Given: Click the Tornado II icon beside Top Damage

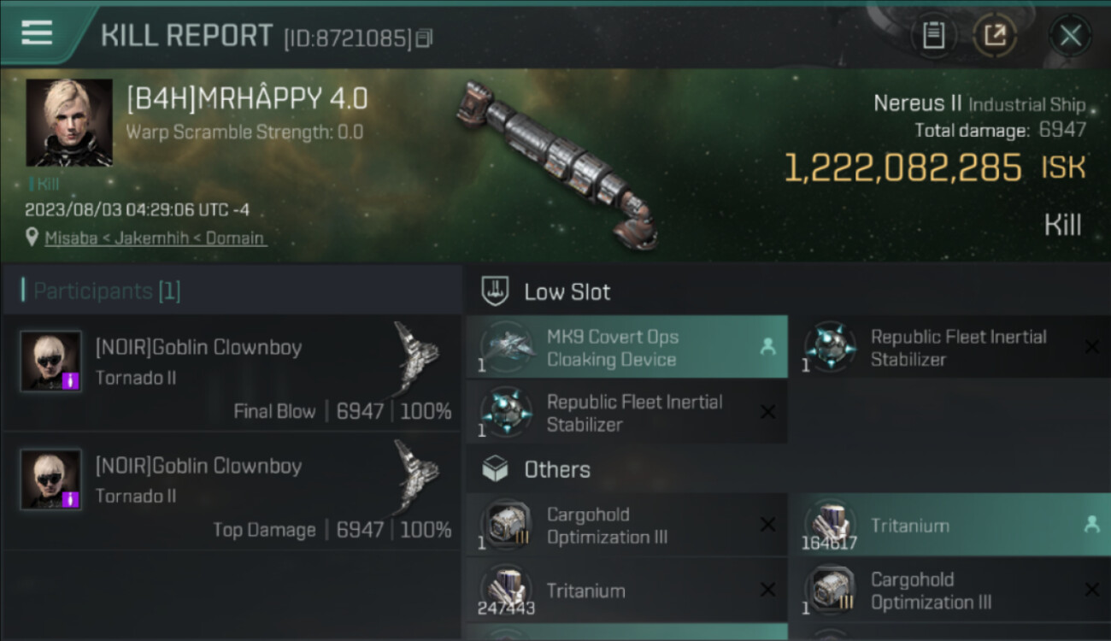Looking at the screenshot, I should (x=418, y=470).
